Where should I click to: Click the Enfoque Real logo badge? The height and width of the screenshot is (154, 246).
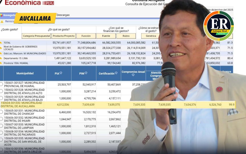coord(218,26)
